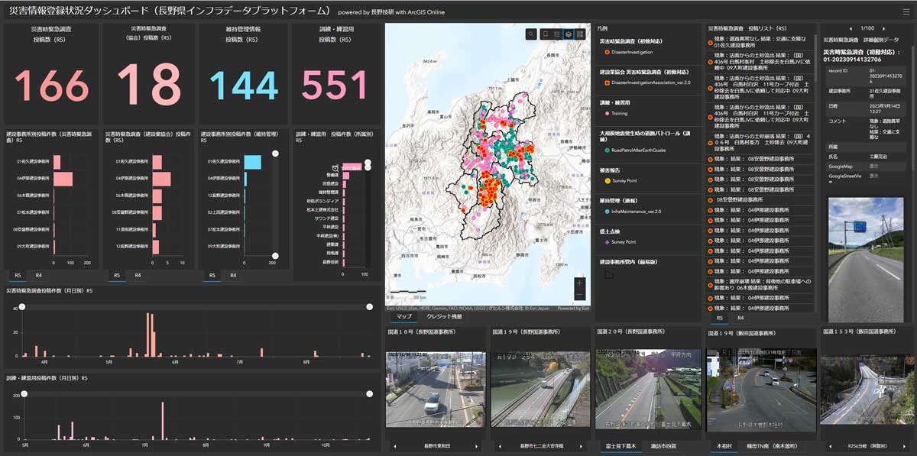Image resolution: width=917 pixels, height=456 pixels.
Task: Open the hamburger menu at top right
Action: (906, 11)
